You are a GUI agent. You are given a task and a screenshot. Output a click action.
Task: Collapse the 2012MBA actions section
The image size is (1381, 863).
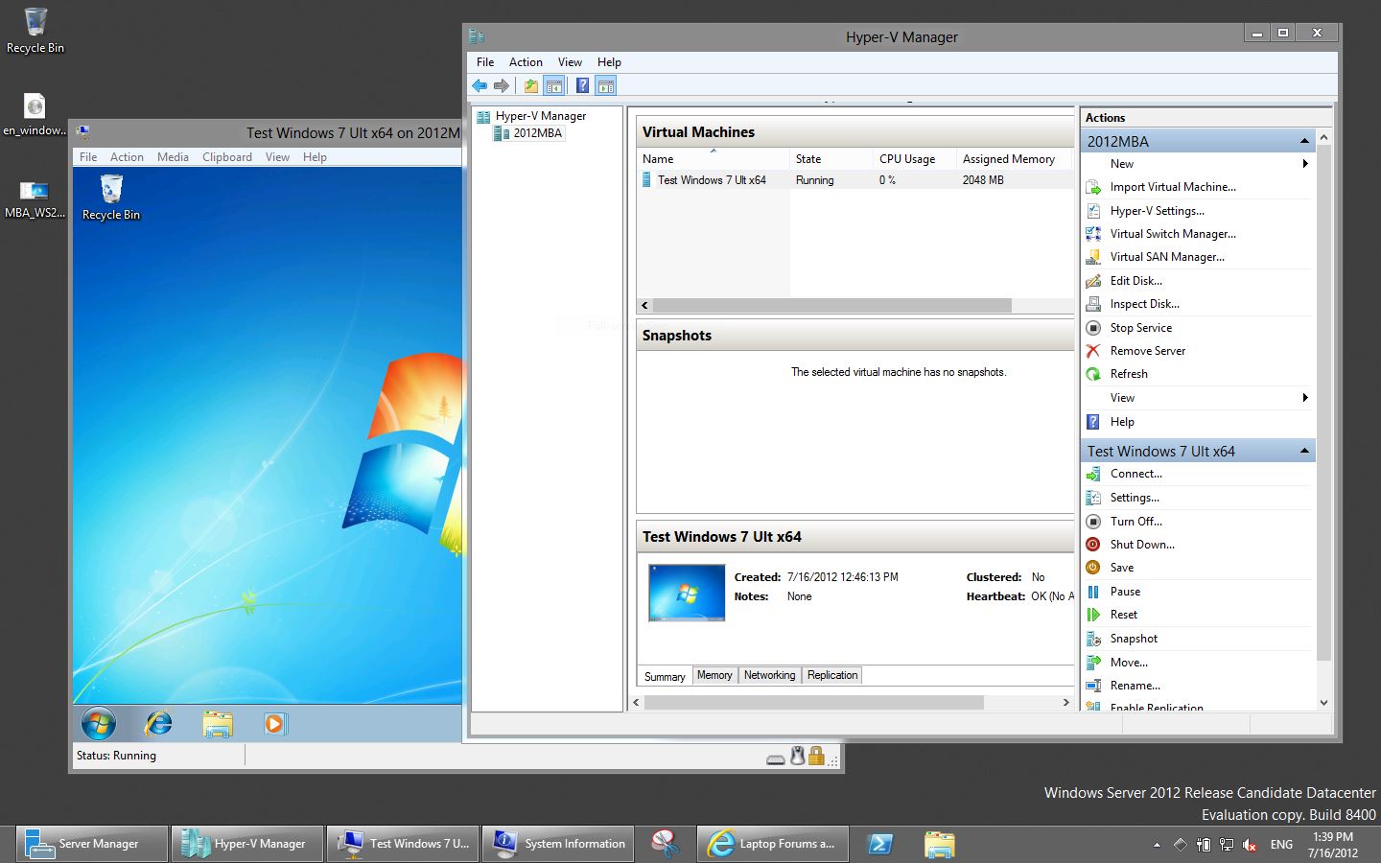[1304, 141]
